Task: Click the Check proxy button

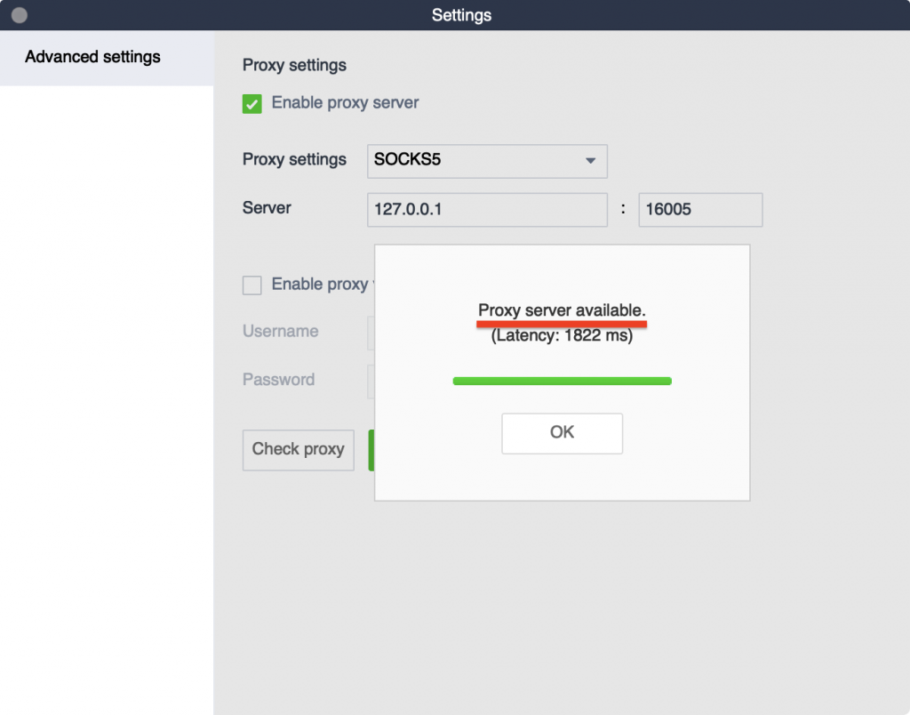Action: click(298, 450)
